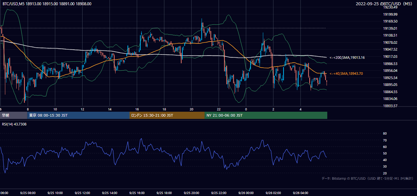Click hour tick 12 under price chart
The width and height of the screenshot is (417, 196).
pyautogui.click(x=82, y=109)
